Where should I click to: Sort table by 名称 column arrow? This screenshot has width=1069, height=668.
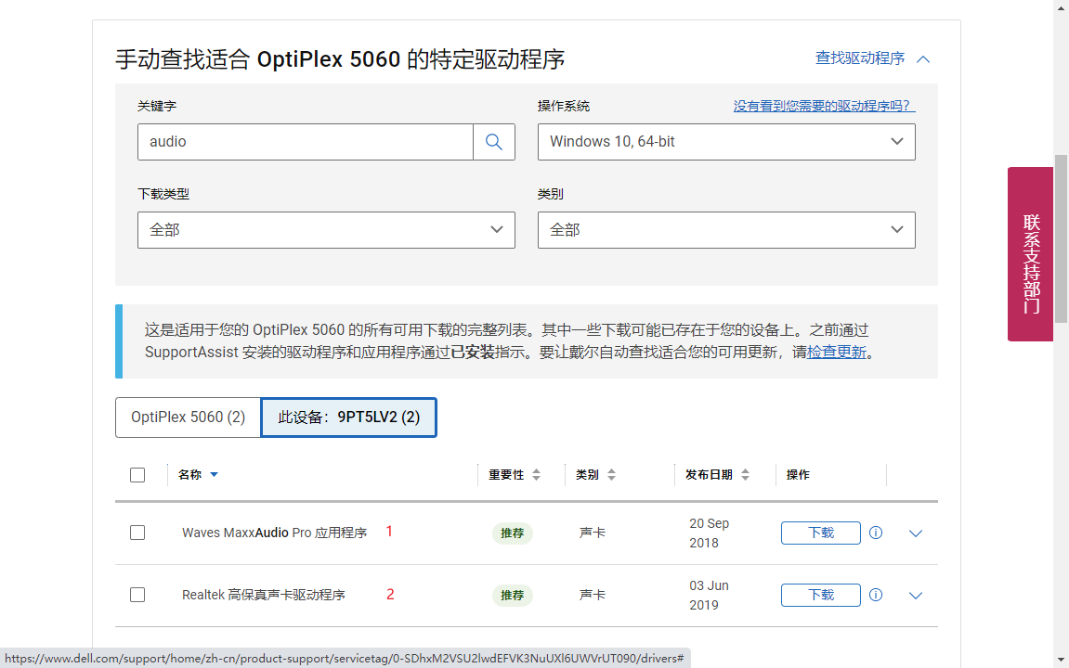(214, 475)
